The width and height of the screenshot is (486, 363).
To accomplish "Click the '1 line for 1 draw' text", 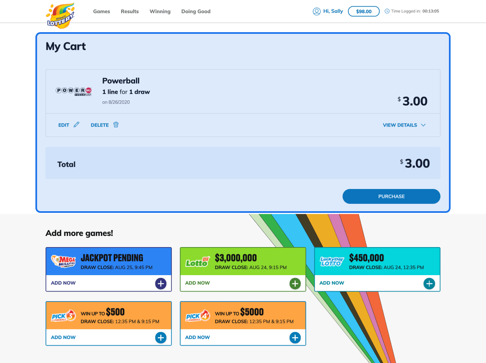I will [x=126, y=92].
